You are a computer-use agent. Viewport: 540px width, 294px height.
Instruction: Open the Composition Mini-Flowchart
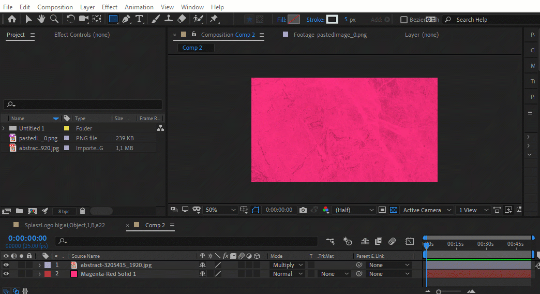pos(330,241)
